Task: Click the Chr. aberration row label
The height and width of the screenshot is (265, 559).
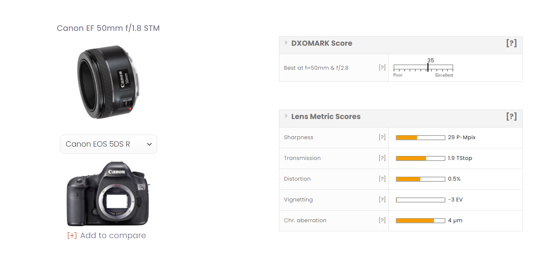Action: click(x=305, y=220)
